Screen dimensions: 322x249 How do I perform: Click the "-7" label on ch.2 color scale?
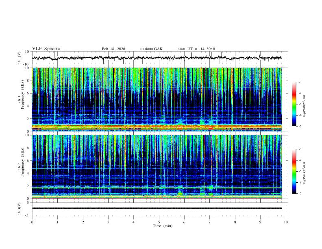point(300,194)
